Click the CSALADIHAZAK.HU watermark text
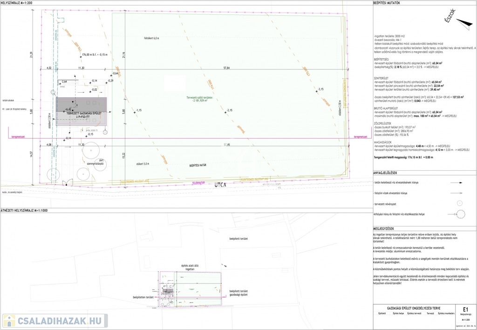This screenshot has width=477, height=330. click(x=59, y=320)
